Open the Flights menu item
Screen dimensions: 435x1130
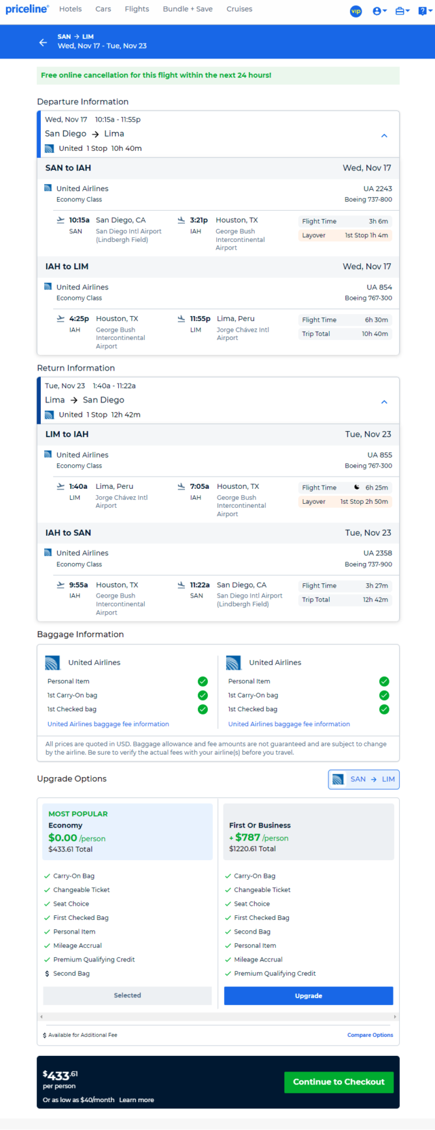(x=137, y=9)
